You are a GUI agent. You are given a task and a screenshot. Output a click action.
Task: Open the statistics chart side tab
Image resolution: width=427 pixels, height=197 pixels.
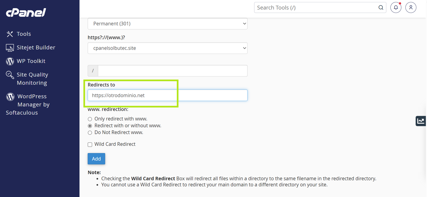point(421,121)
